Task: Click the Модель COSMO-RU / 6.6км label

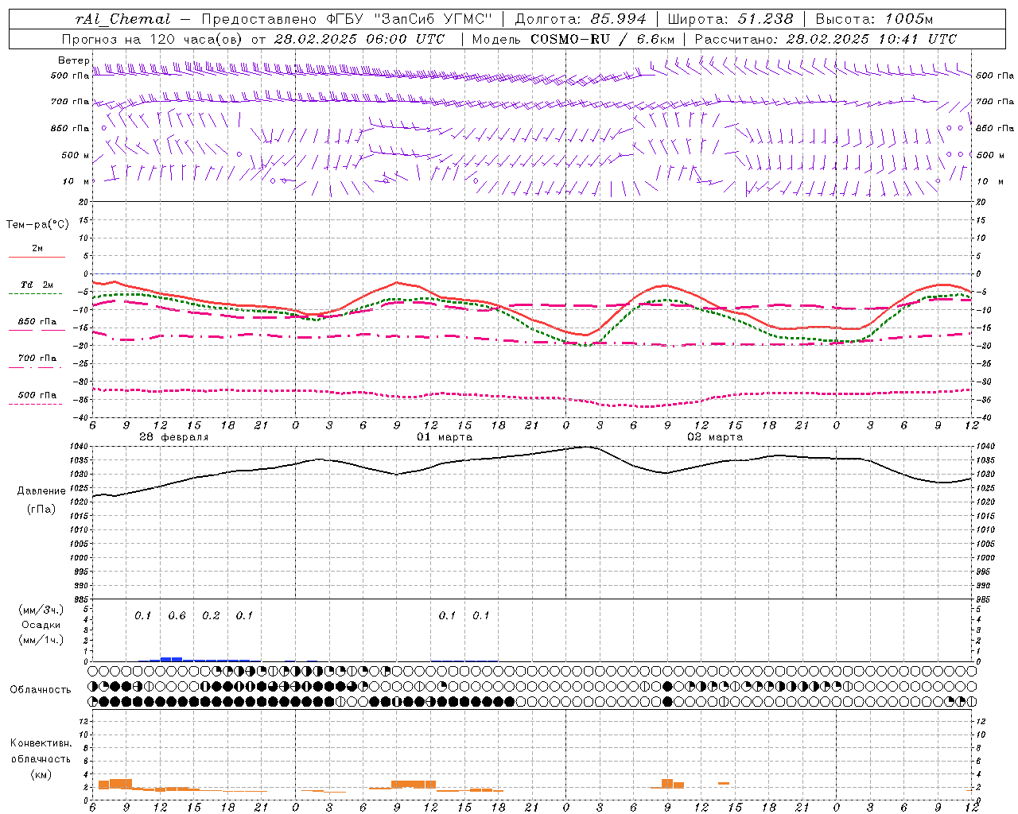Action: pos(573,39)
